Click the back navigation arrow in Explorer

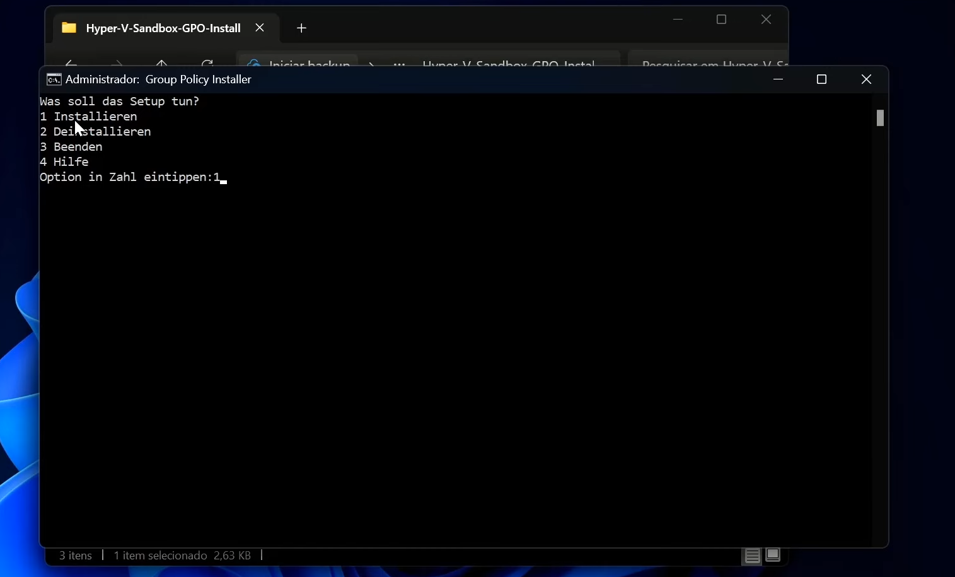[x=71, y=65]
